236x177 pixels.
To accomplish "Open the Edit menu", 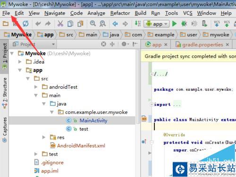I will tap(19, 13).
